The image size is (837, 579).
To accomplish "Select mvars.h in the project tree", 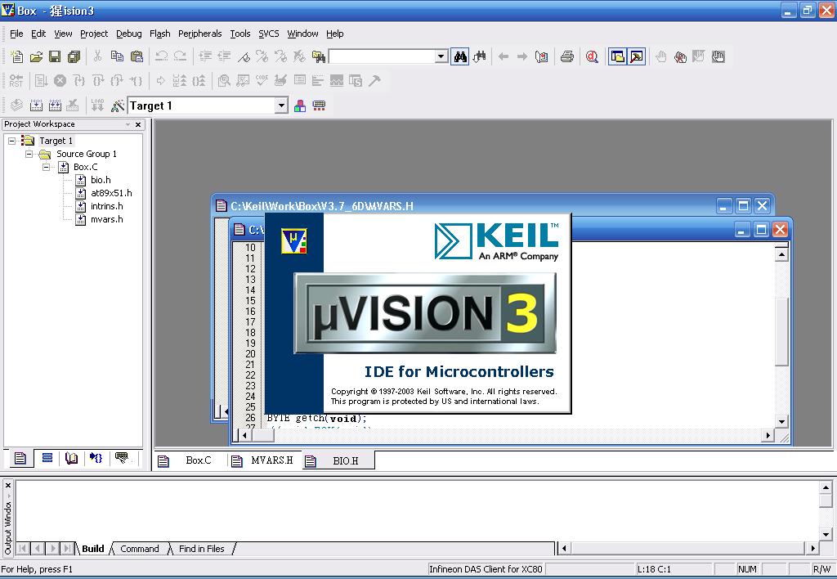I will point(106,219).
